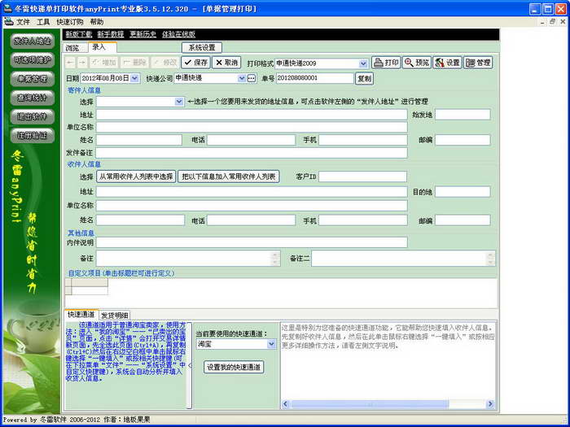Image resolution: width=570 pixels, height=427 pixels.
Task: Open 预览 preview with magnifier icon
Action: (417, 63)
